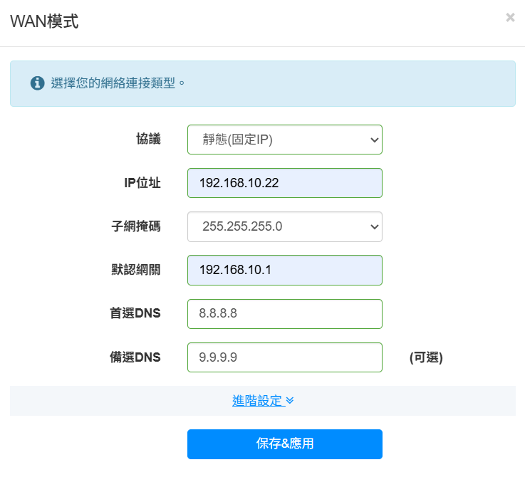Click the blue info circle icon

37,83
